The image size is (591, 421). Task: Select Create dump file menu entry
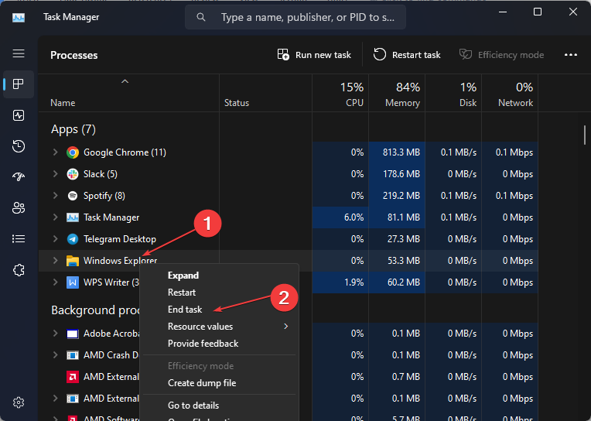click(x=202, y=383)
